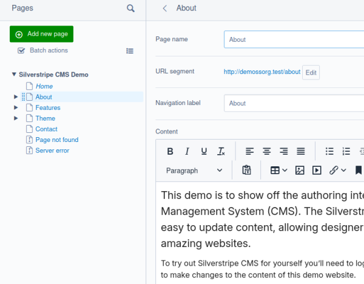Click the Pages panel heading
Screen dimensions: 364x284
(x=22, y=8)
